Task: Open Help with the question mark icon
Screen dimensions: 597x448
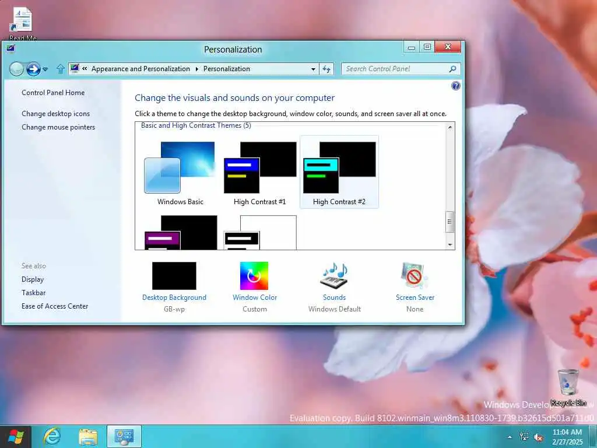Action: 455,86
